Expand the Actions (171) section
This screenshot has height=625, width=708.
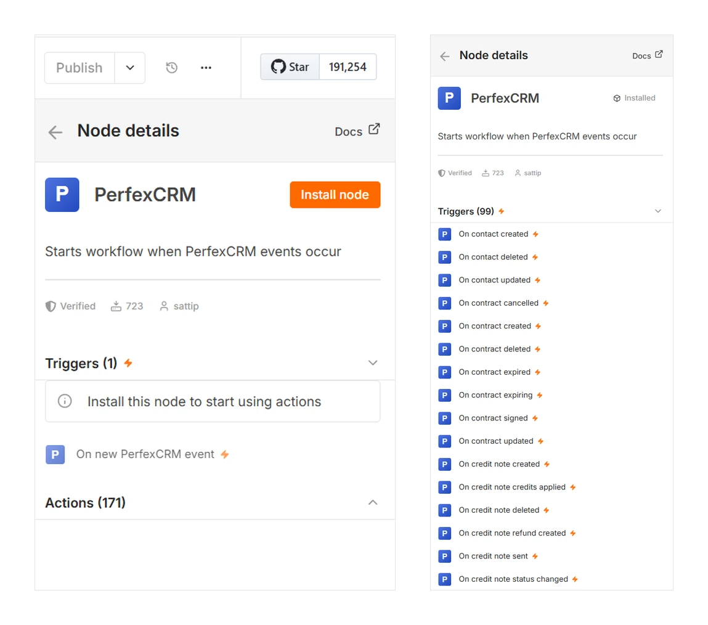pyautogui.click(x=373, y=502)
